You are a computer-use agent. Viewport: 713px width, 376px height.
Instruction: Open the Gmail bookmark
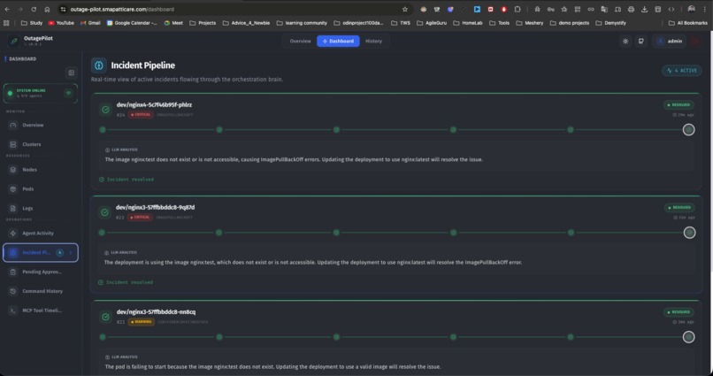(x=90, y=23)
